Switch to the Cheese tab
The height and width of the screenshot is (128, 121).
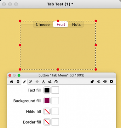pos(43,24)
